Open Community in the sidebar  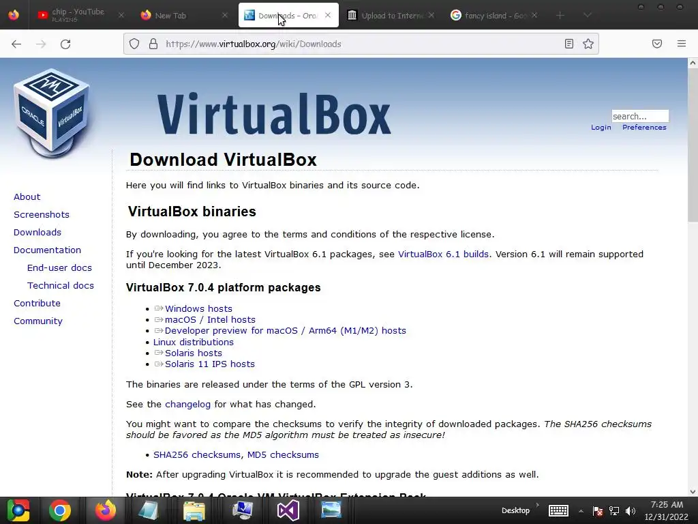point(38,321)
